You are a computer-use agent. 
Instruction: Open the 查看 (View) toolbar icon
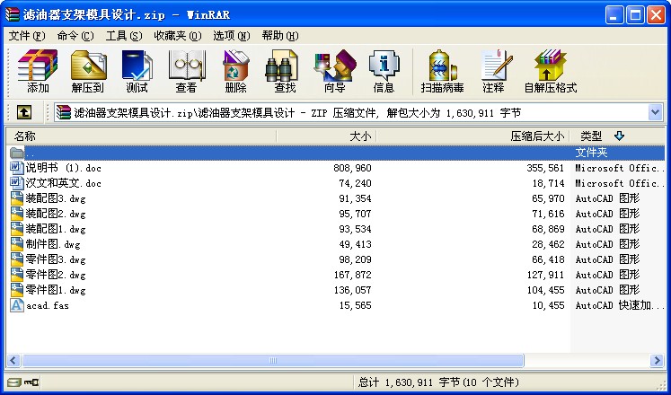[187, 66]
